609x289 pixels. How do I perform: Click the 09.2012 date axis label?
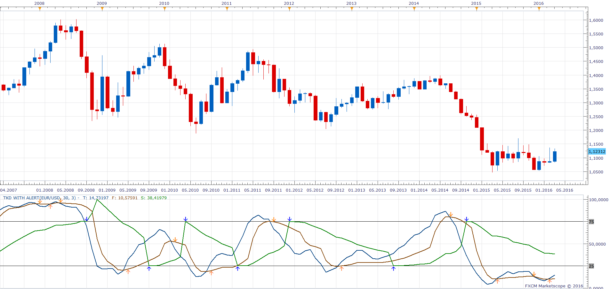(x=336, y=190)
